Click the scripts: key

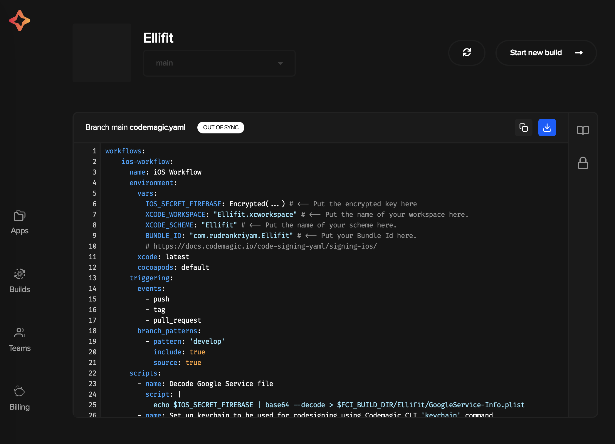pyautogui.click(x=145, y=373)
